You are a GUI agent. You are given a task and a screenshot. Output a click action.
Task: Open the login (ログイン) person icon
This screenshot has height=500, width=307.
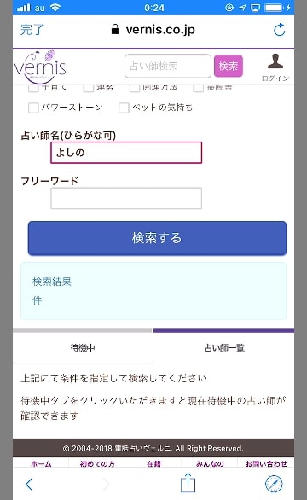(275, 67)
